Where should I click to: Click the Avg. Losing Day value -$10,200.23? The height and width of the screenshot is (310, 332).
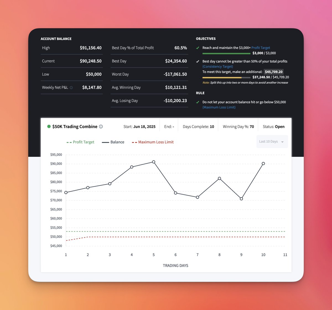[175, 101]
